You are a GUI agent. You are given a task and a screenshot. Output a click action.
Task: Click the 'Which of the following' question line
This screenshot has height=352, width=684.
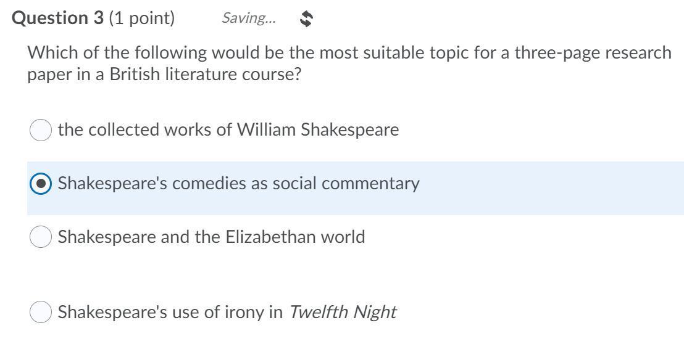[185, 53]
